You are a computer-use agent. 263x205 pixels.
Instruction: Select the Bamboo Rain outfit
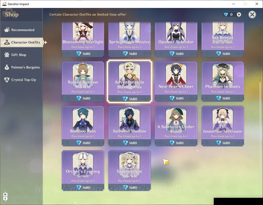pos(83,126)
